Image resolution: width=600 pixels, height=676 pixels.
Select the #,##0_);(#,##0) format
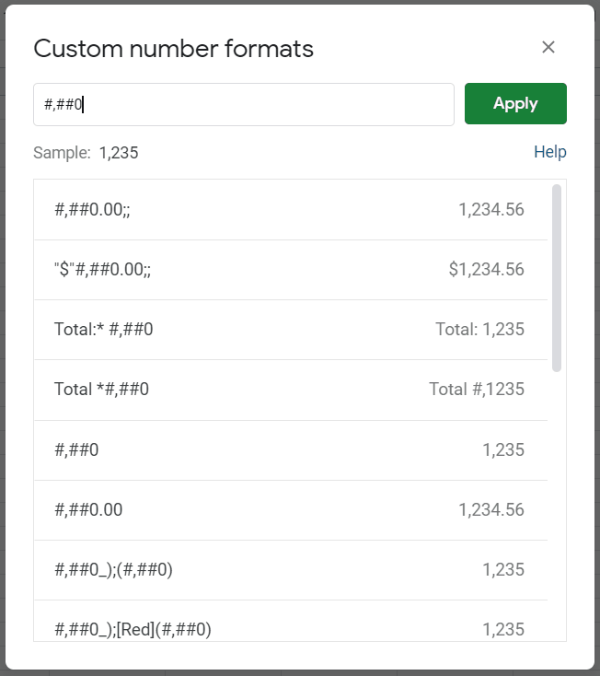coord(291,569)
